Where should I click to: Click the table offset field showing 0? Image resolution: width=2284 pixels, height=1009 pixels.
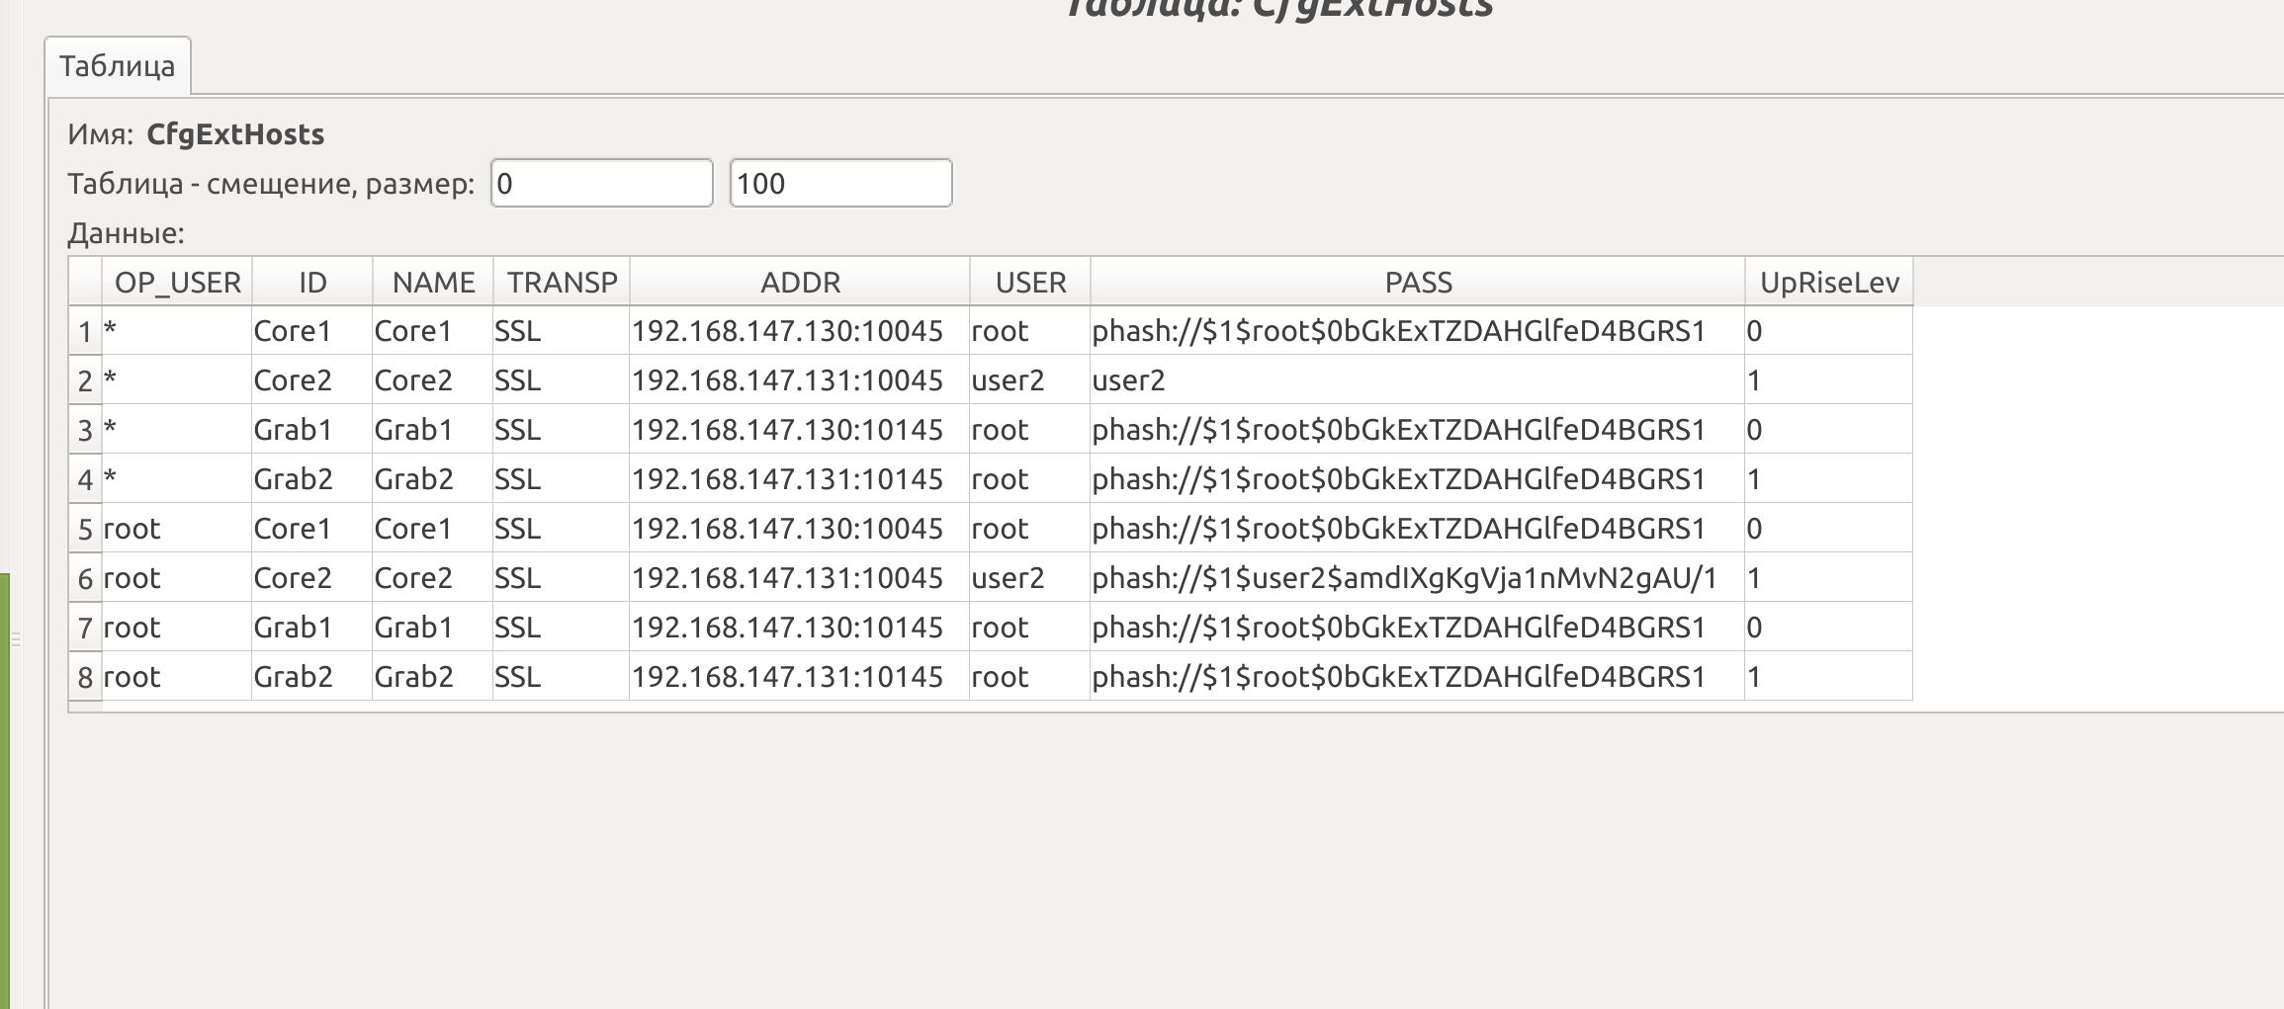coord(601,184)
